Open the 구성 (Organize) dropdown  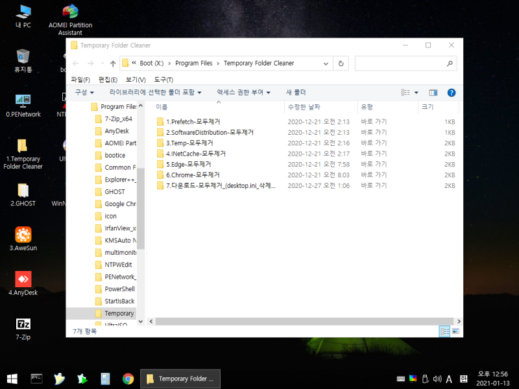click(x=82, y=93)
